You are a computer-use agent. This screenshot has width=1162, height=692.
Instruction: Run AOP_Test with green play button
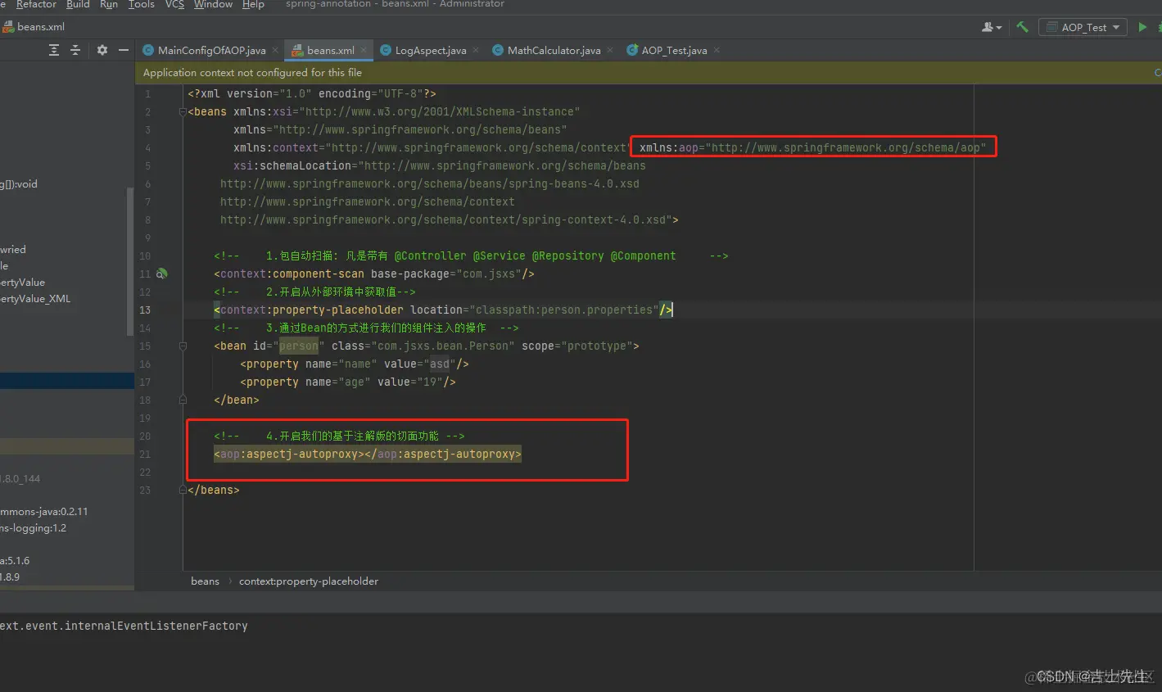(x=1142, y=27)
